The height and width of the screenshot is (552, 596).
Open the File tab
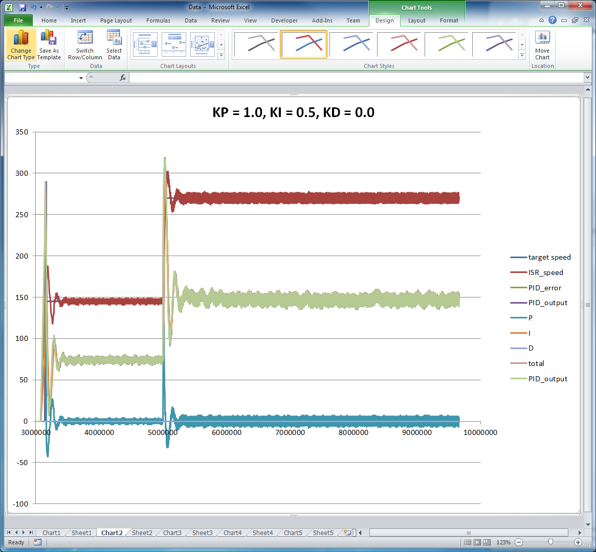18,20
